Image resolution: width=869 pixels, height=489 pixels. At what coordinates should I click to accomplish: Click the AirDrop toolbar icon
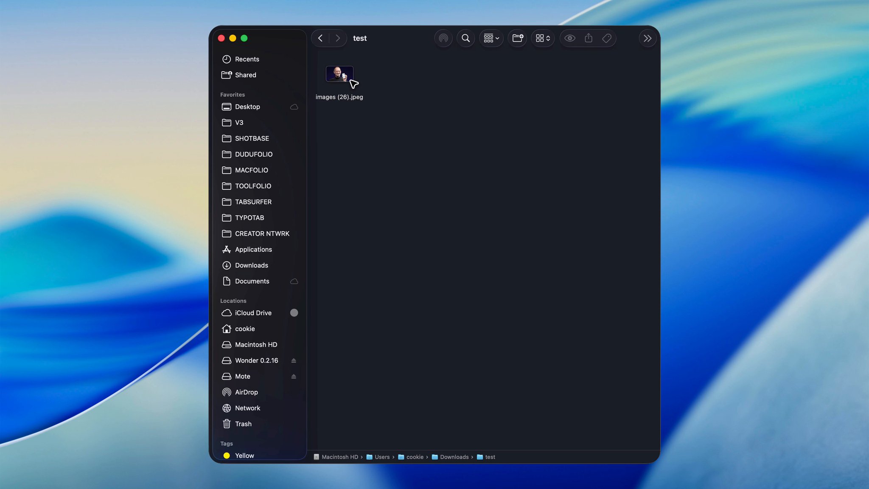(443, 38)
